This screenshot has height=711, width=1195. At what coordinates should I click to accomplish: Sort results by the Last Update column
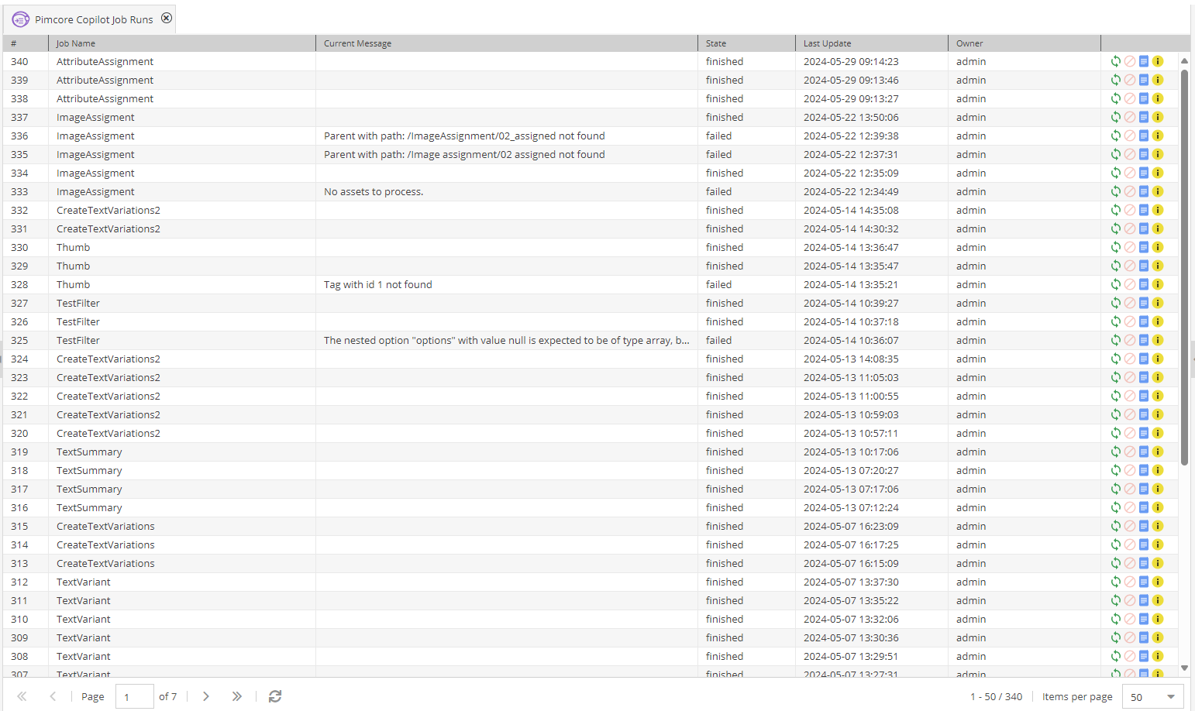pos(826,43)
